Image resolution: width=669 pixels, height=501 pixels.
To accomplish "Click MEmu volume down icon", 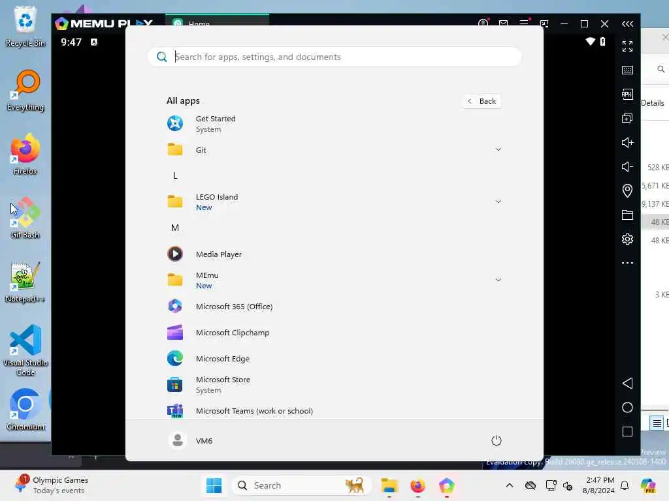I will tap(627, 166).
